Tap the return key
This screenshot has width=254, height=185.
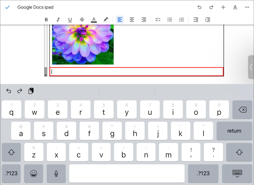[x=234, y=131]
